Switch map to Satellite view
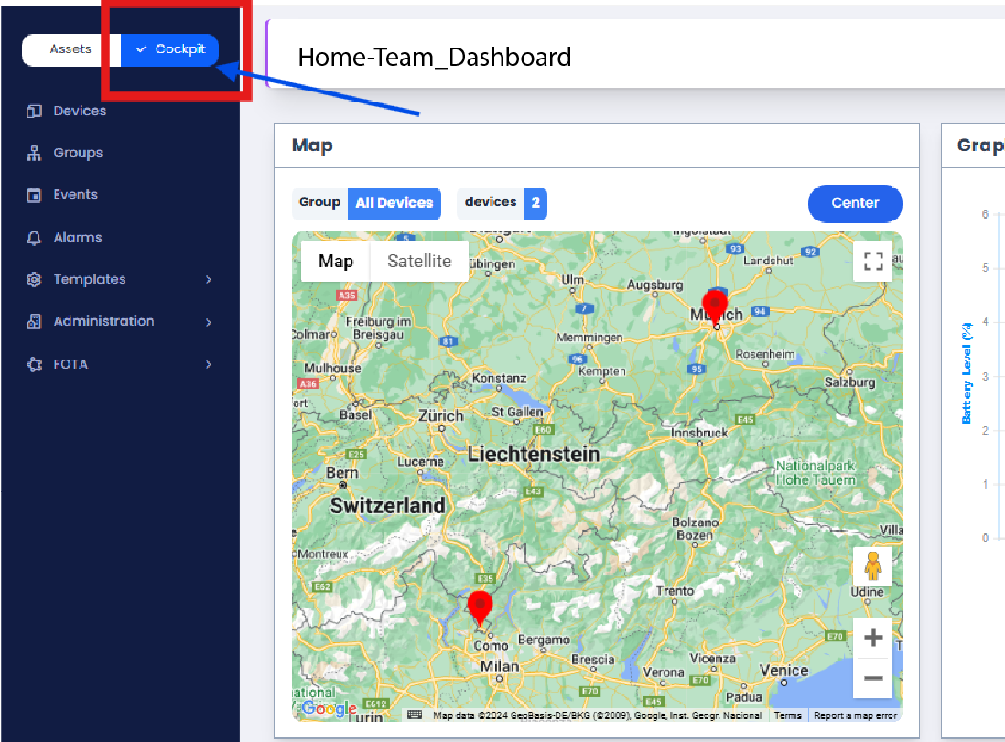The height and width of the screenshot is (742, 1005). click(419, 261)
